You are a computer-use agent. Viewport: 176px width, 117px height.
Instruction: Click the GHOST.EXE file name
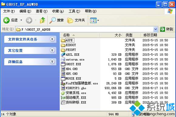73,64
